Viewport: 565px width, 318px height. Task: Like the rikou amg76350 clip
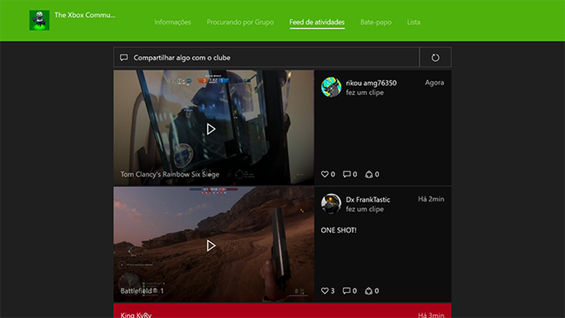[324, 174]
